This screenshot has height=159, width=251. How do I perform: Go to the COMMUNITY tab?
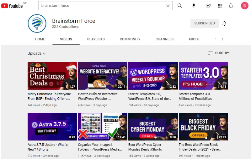130,39
